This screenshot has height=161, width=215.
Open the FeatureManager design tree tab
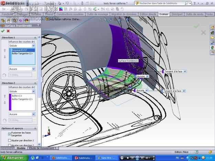coord(3,21)
